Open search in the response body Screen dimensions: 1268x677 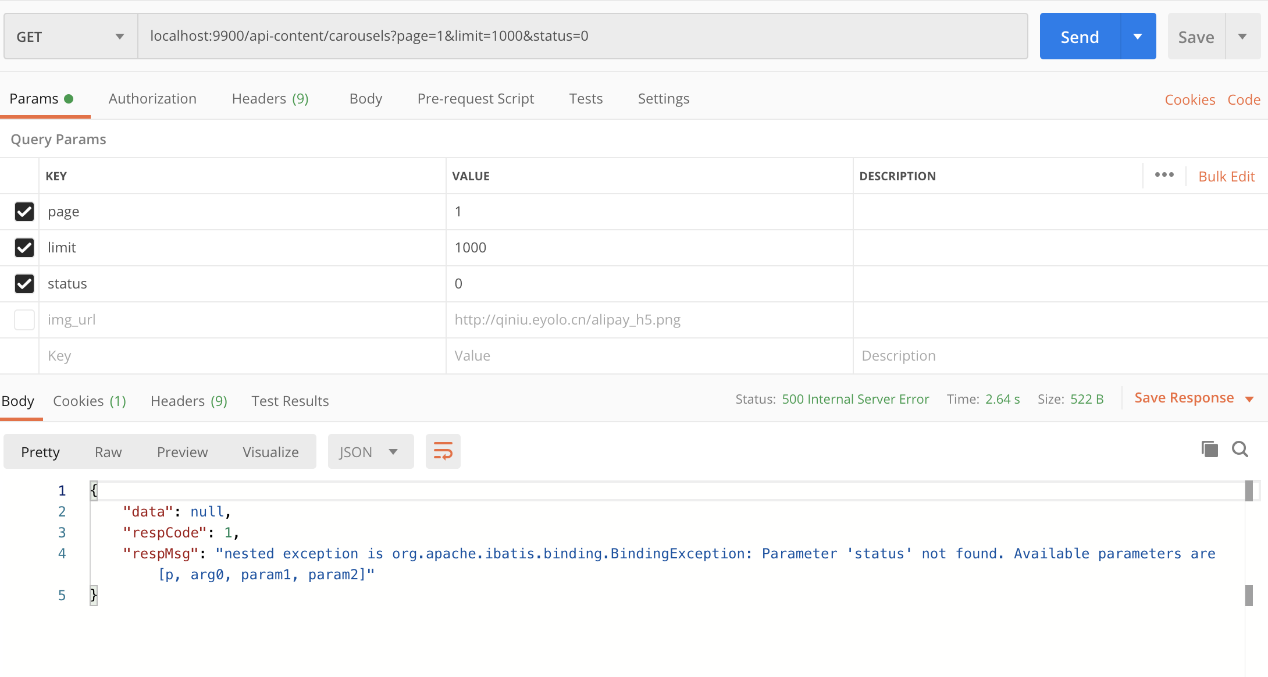pos(1239,449)
